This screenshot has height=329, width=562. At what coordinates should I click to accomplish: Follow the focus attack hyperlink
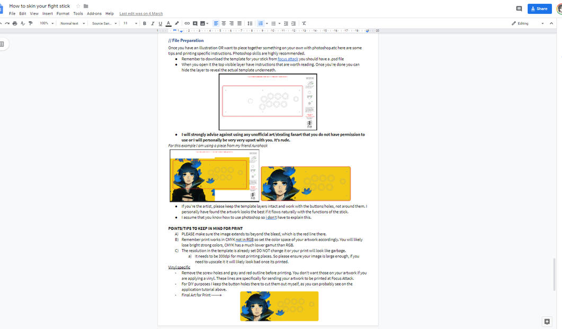pos(288,59)
